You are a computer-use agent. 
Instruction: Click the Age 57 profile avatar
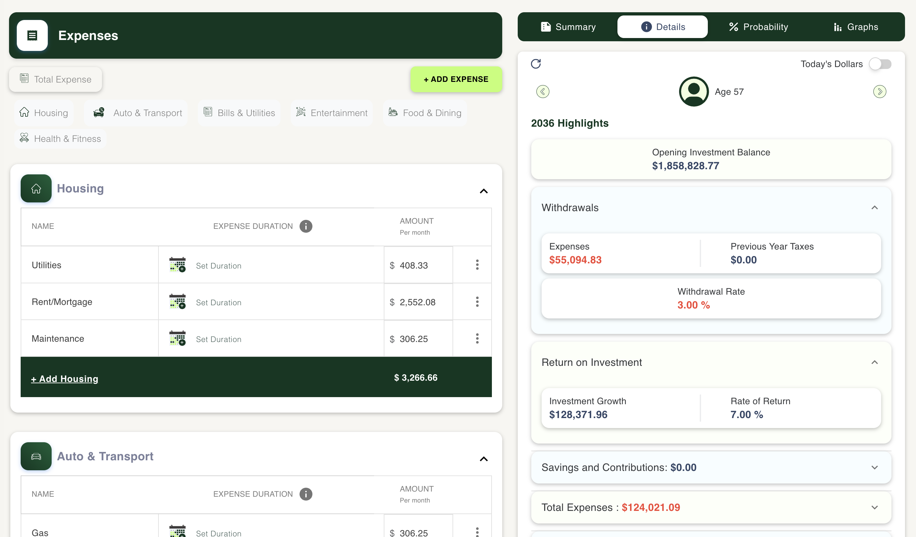(x=694, y=92)
